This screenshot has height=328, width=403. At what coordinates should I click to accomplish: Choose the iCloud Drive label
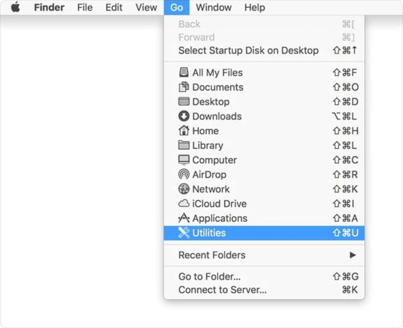(x=219, y=204)
